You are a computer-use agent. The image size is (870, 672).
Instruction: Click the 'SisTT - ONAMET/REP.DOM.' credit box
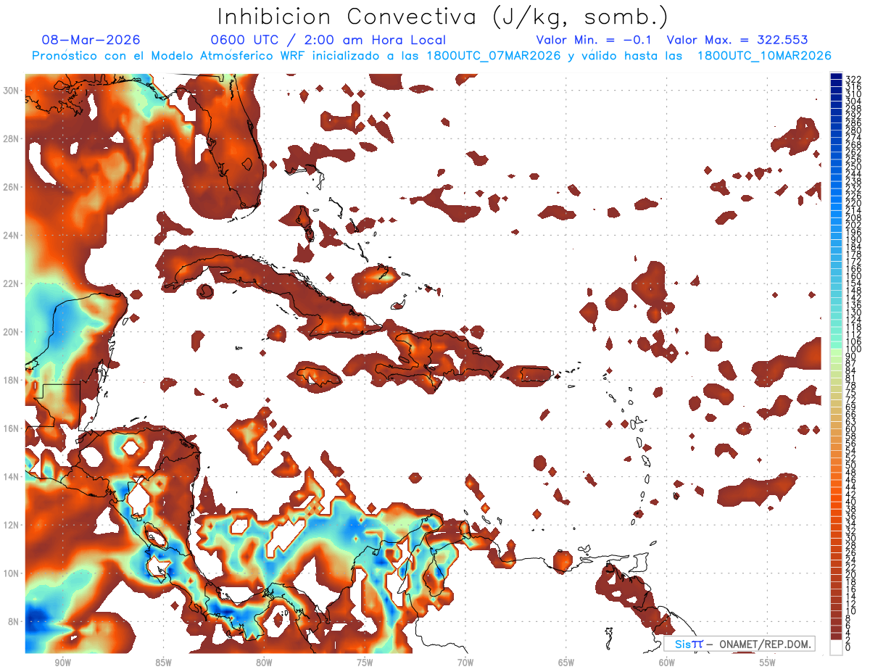(738, 644)
